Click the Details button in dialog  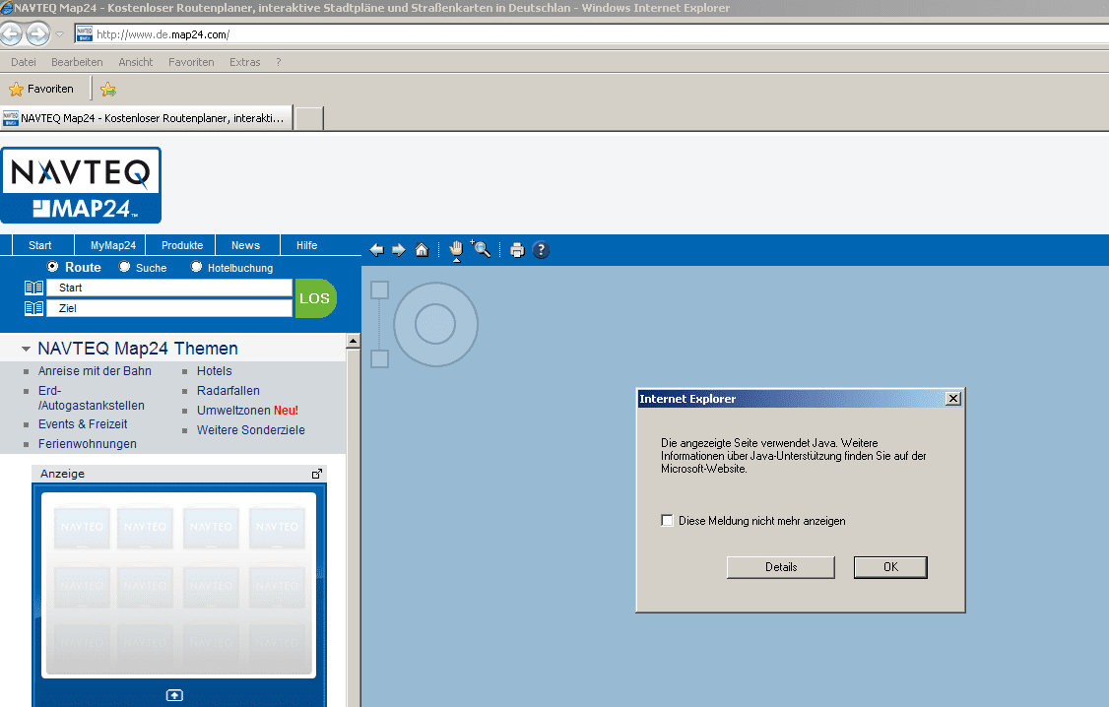point(781,567)
